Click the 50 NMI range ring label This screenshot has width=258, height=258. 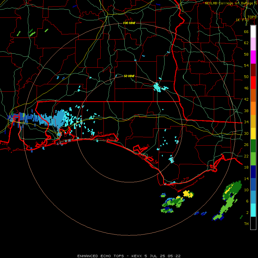click(129, 76)
